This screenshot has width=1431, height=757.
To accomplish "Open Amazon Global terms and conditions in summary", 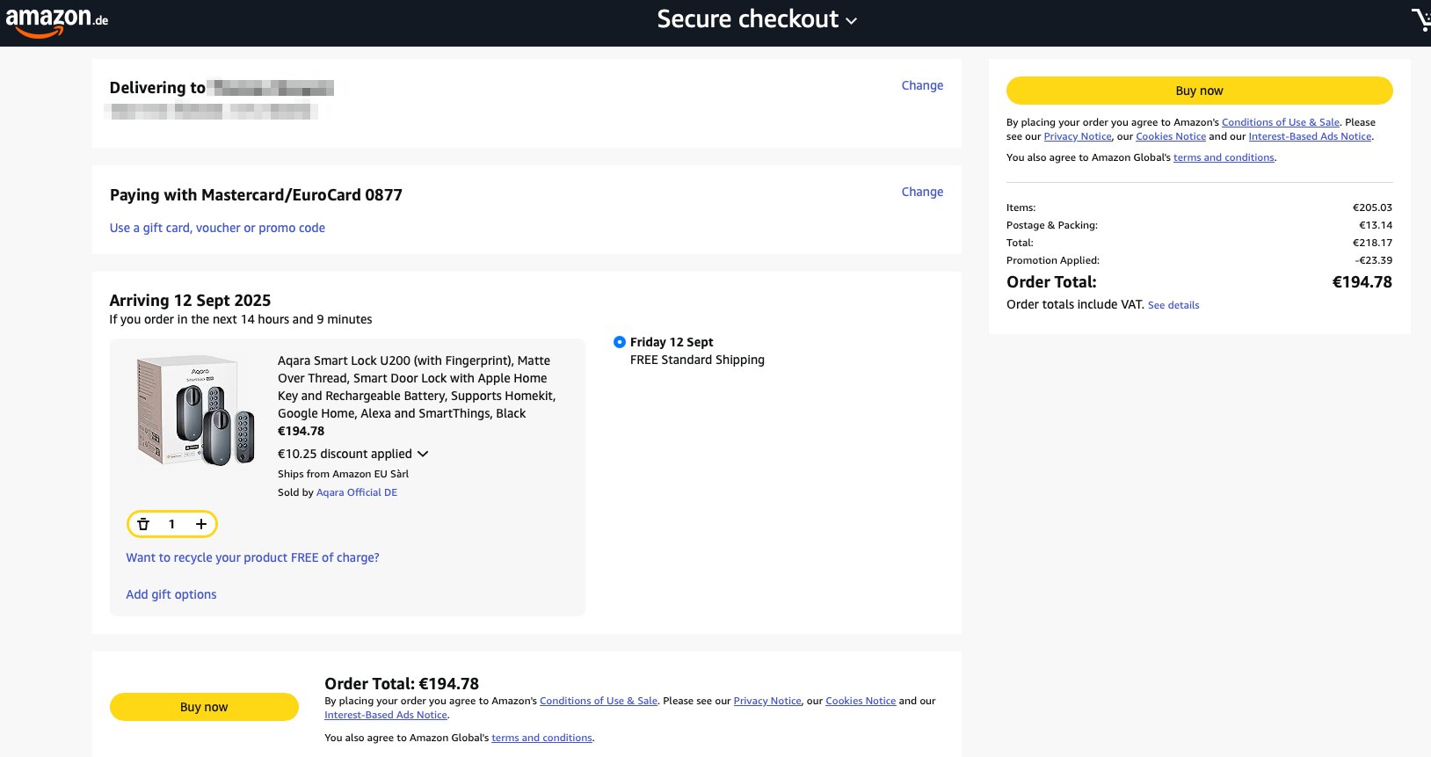I will pyautogui.click(x=1224, y=157).
